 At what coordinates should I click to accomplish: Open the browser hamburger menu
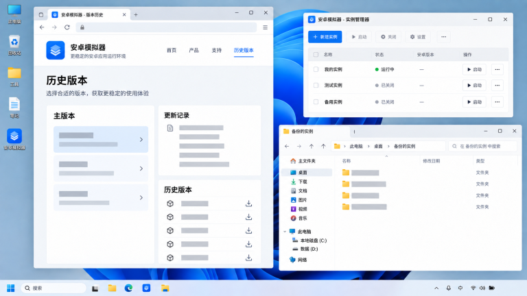pyautogui.click(x=265, y=27)
